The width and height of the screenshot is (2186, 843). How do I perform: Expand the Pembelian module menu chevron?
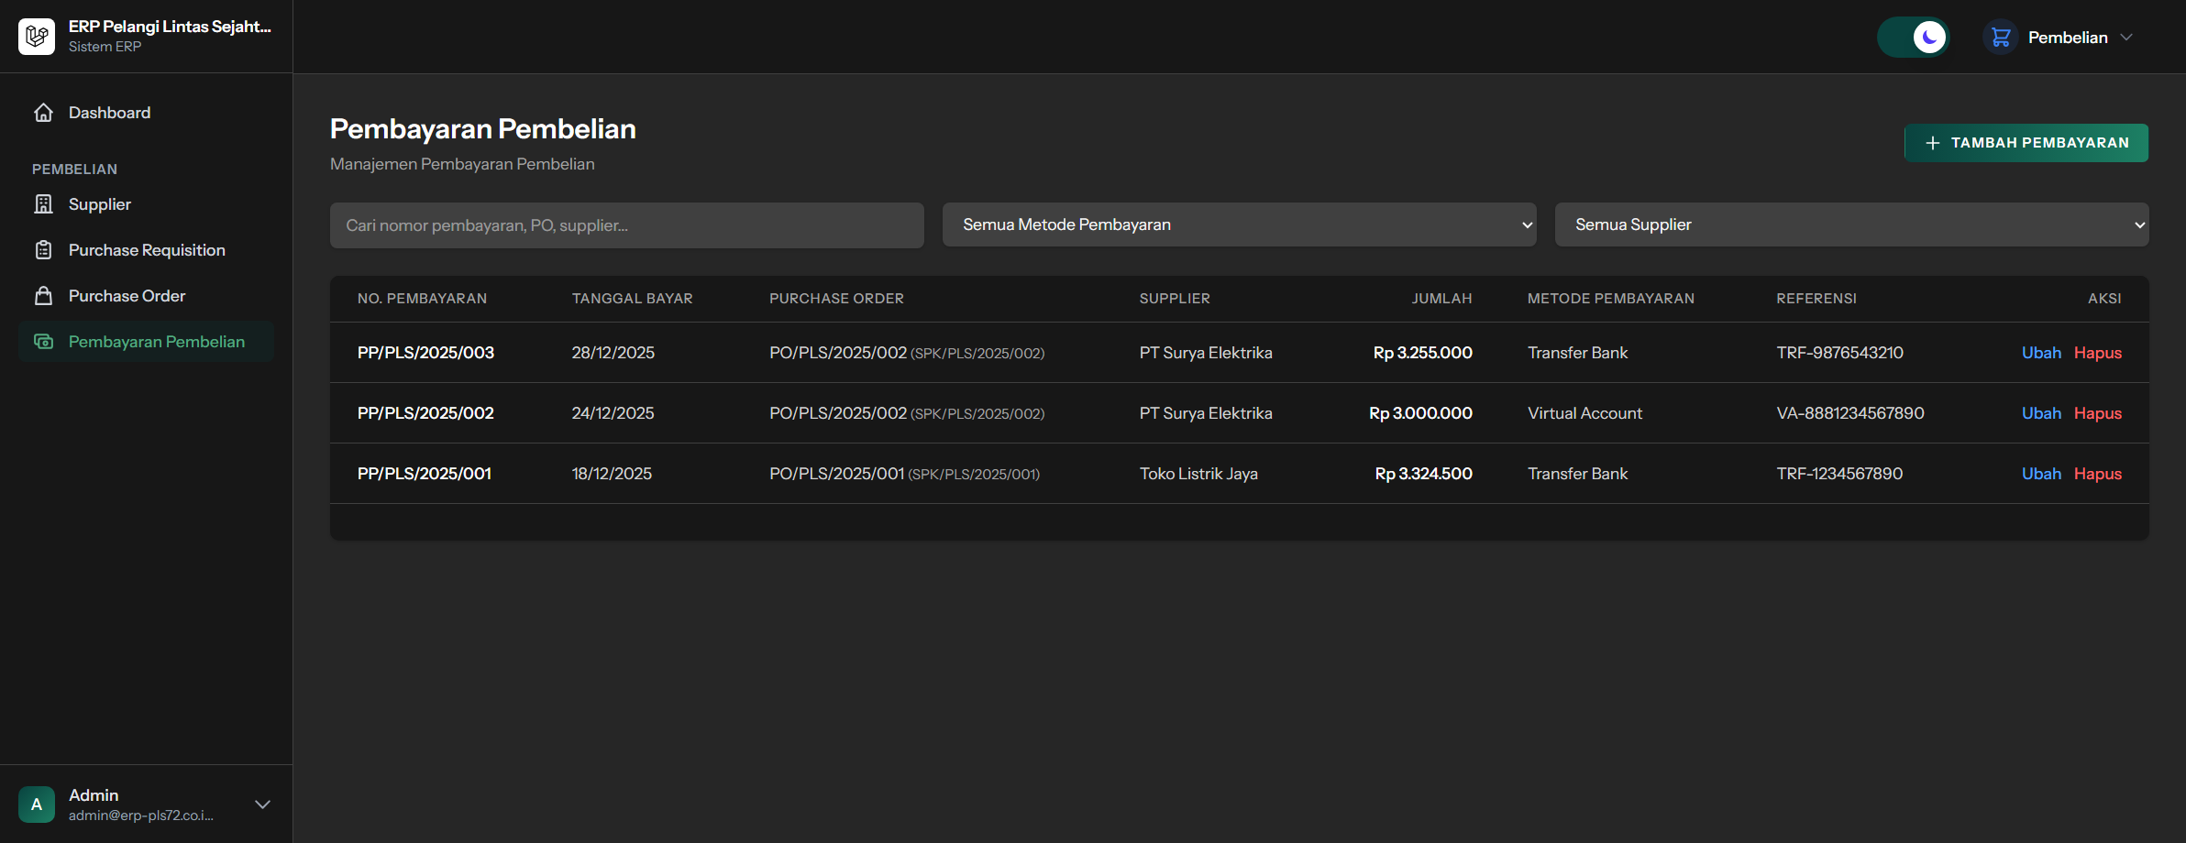pyautogui.click(x=2127, y=38)
